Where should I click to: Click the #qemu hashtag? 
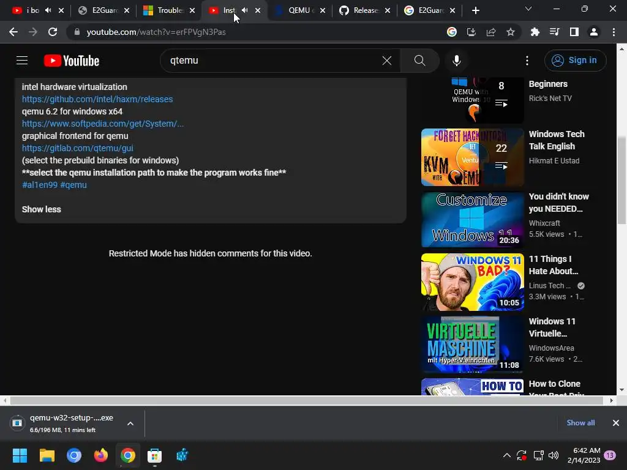coord(73,185)
